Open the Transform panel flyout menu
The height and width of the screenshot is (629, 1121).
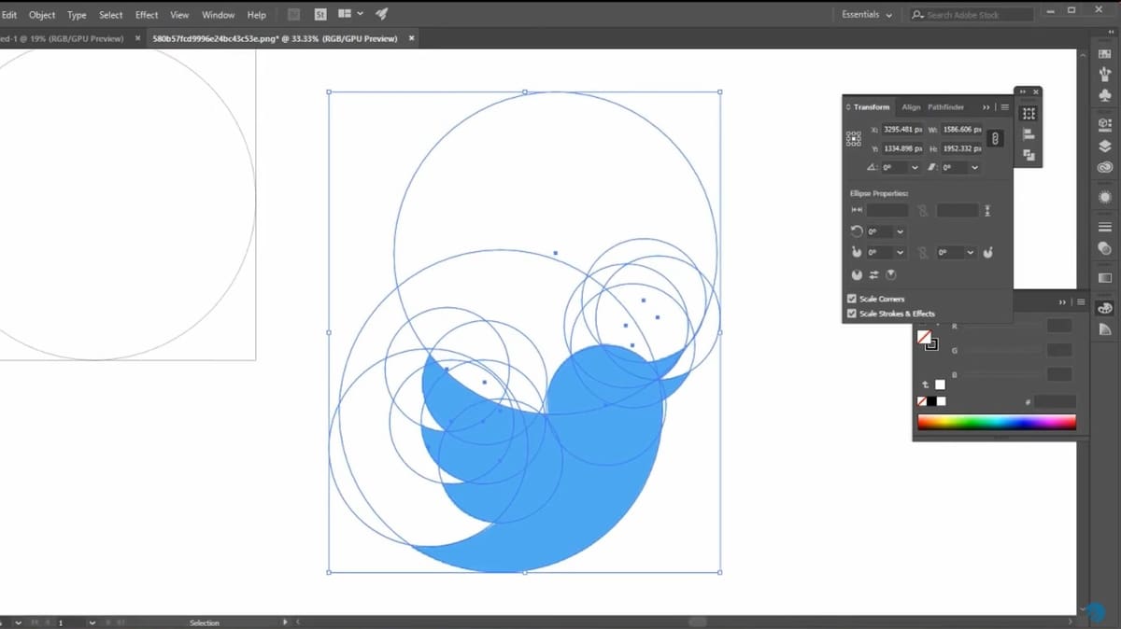tap(1004, 107)
